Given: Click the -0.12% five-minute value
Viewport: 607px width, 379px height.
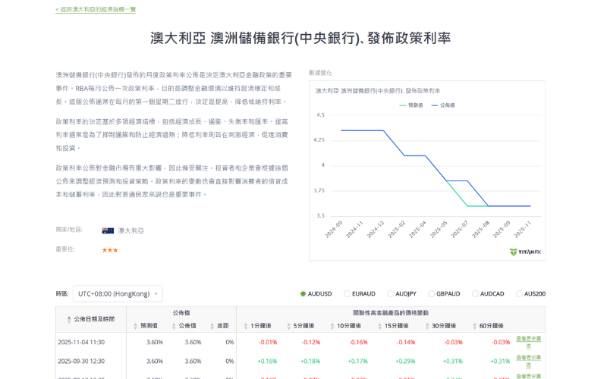Looking at the screenshot, I should pos(311,343).
